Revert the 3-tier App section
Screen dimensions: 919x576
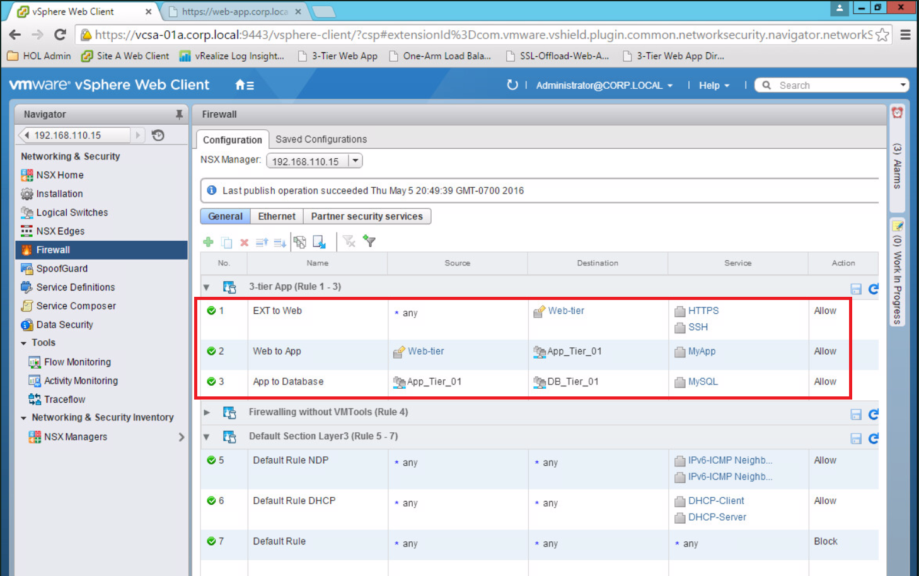tap(873, 289)
